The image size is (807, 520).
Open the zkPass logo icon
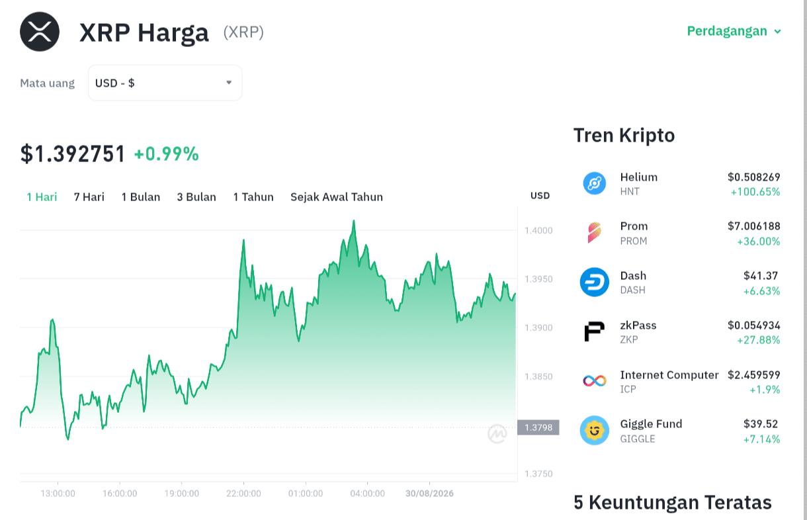[594, 331]
